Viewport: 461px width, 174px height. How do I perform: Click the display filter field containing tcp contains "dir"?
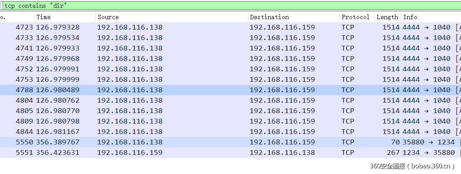pos(218,6)
